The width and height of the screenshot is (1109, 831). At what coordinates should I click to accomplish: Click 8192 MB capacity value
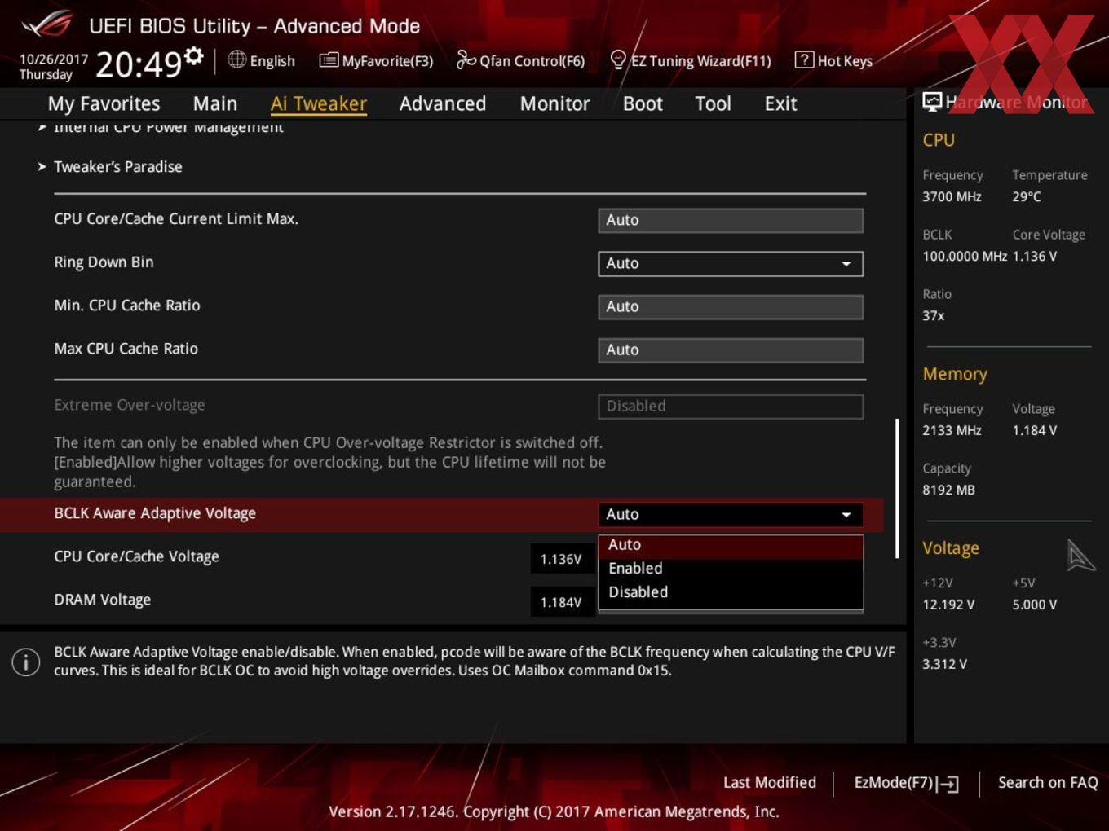[x=948, y=490]
